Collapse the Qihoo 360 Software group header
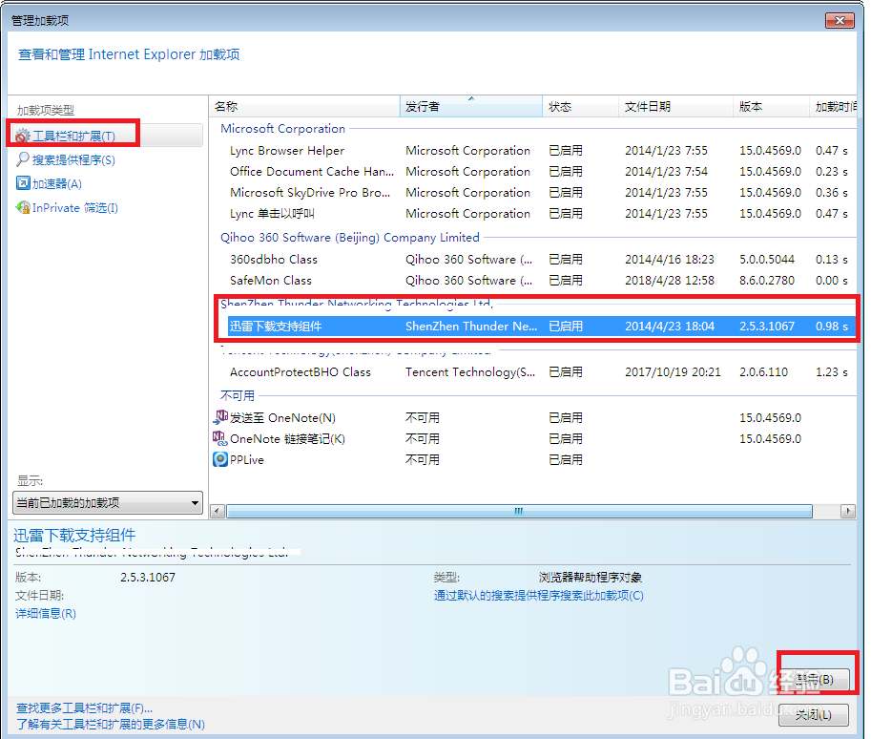 pyautogui.click(x=350, y=238)
